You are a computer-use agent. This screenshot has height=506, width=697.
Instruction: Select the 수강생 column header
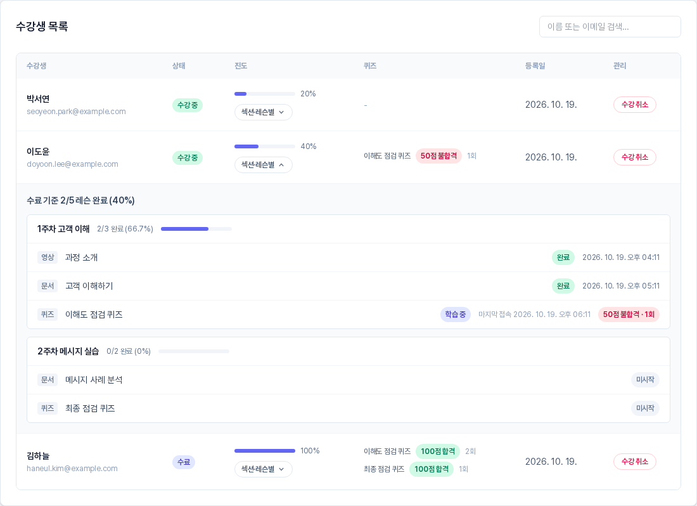tap(37, 66)
